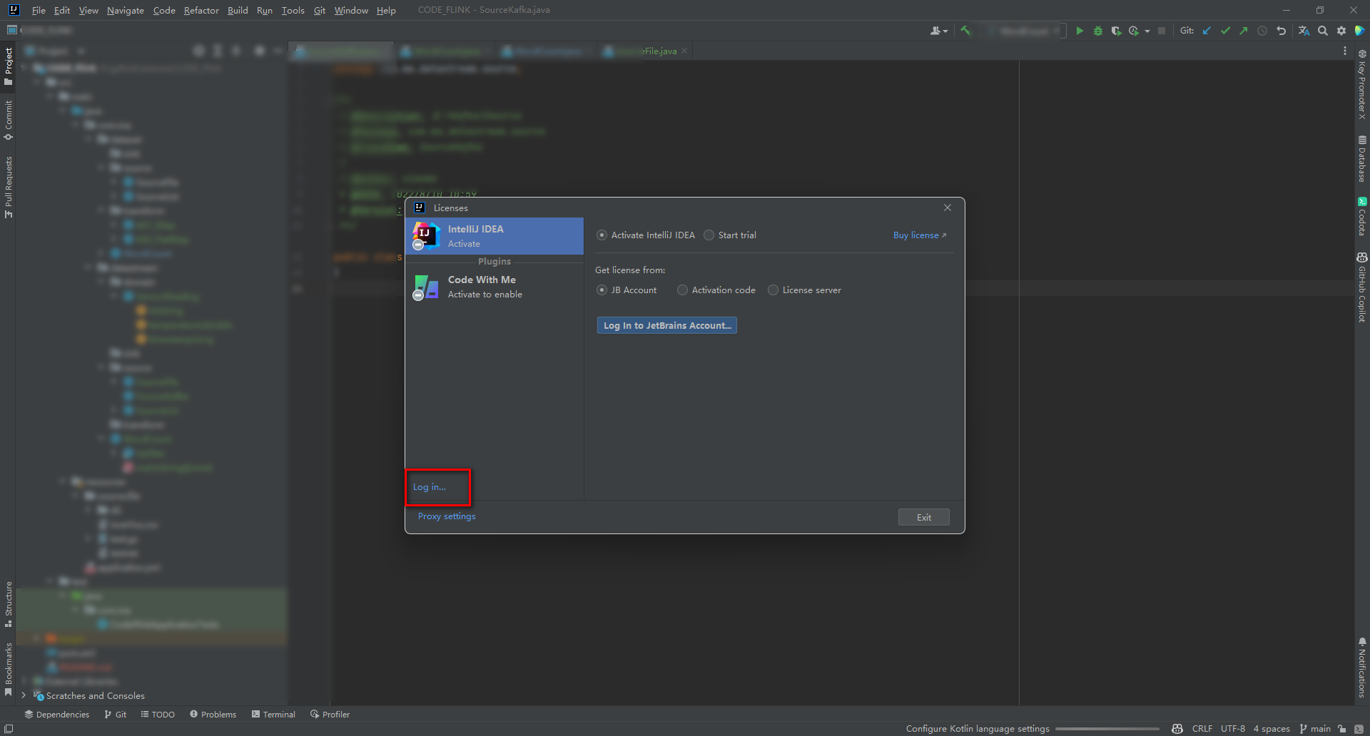The width and height of the screenshot is (1370, 736).
Task: Change 4 spaces indentation setting
Action: [1272, 729]
